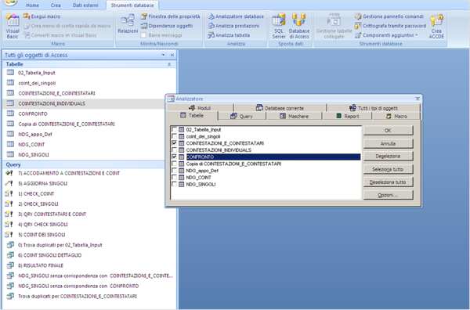Launch the SQL Server upsizing icon

click(278, 27)
